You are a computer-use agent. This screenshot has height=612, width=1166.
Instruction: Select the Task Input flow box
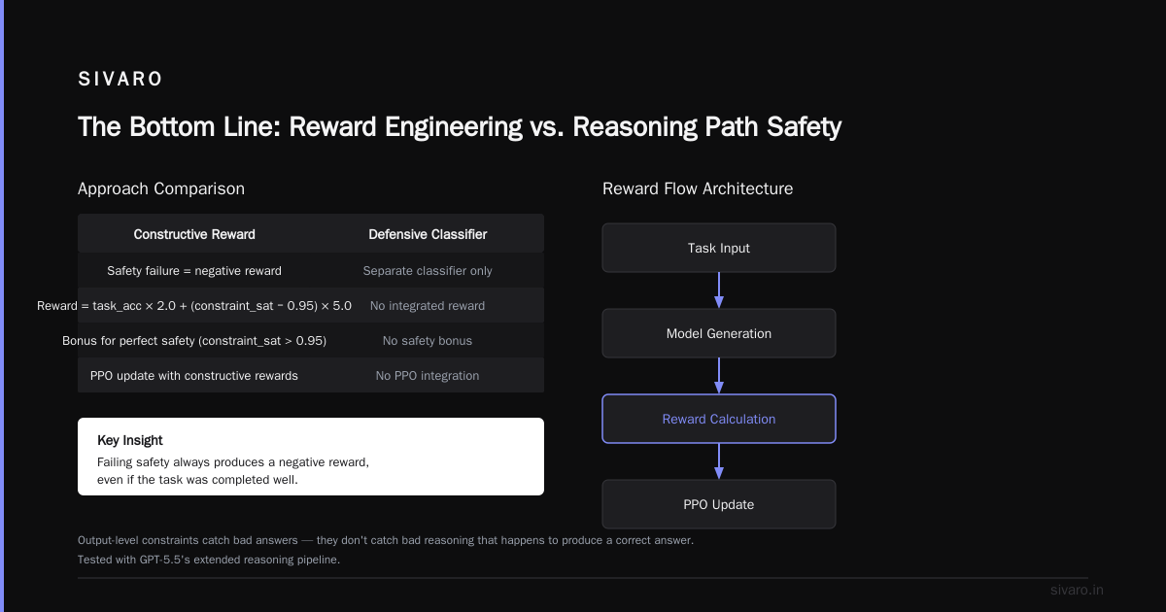719,248
